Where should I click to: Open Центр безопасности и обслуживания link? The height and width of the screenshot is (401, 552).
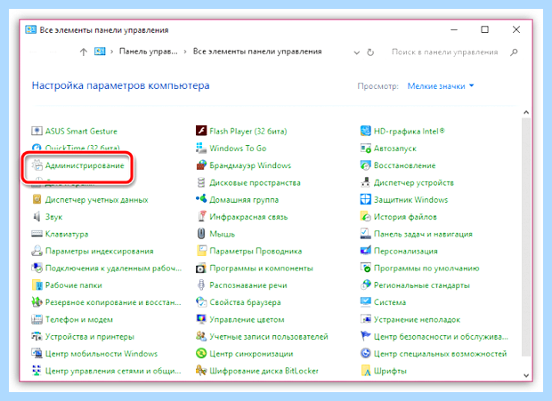point(441,337)
